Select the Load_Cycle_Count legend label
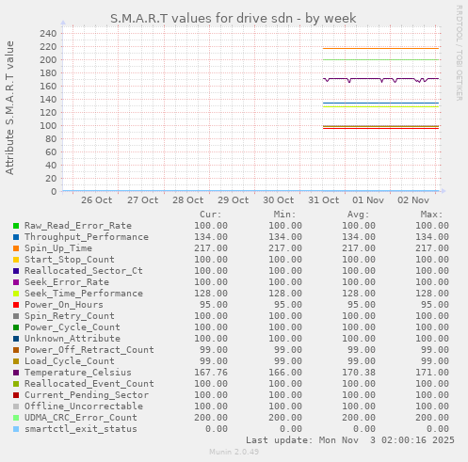This screenshot has height=462, width=468. [x=70, y=361]
